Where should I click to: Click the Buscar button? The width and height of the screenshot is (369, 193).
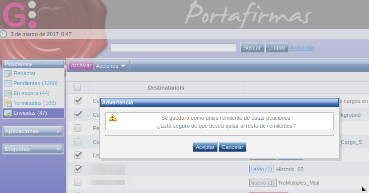point(252,48)
